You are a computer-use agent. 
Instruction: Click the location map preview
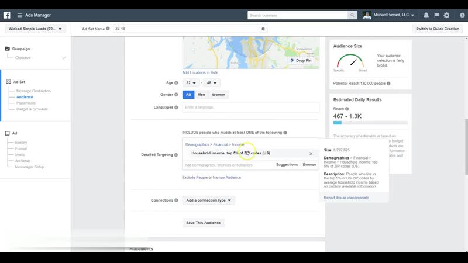click(251, 53)
